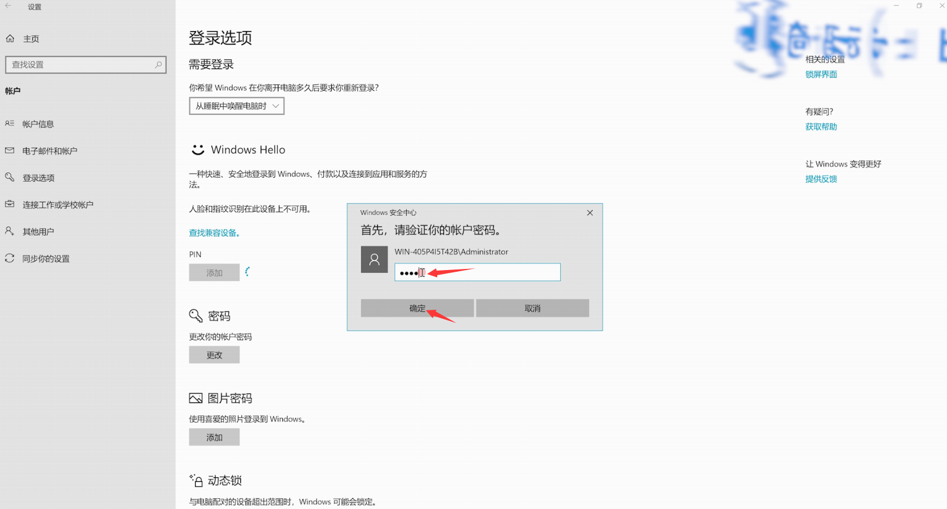Click 首先，请验证你的帐户密码 dialog heading
The image size is (947, 509).
[431, 230]
